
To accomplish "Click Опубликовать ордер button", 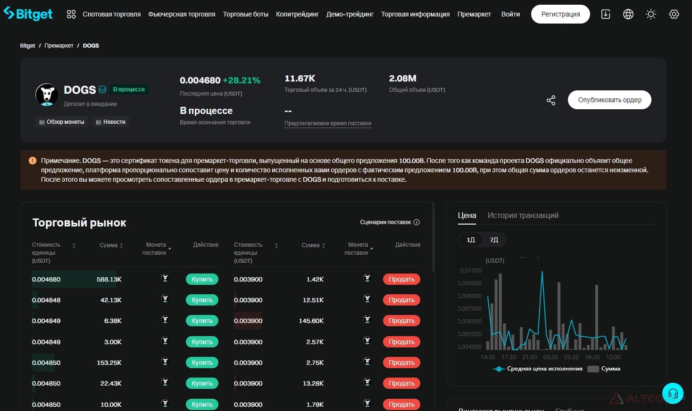I will coord(609,100).
